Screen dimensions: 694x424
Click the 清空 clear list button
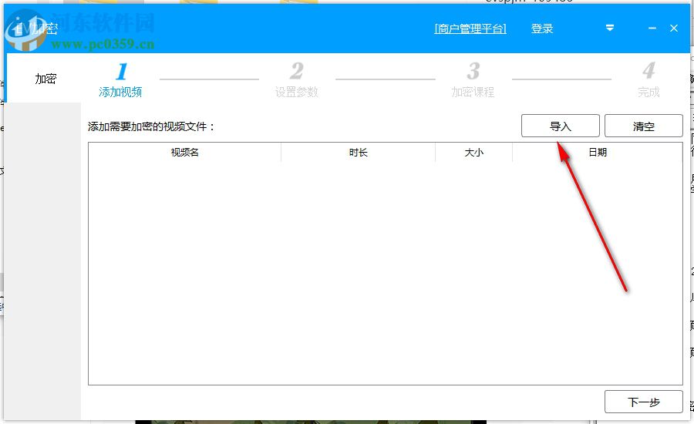[x=644, y=126]
